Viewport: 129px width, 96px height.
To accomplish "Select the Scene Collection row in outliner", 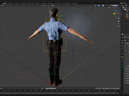I will [x=126, y=8].
